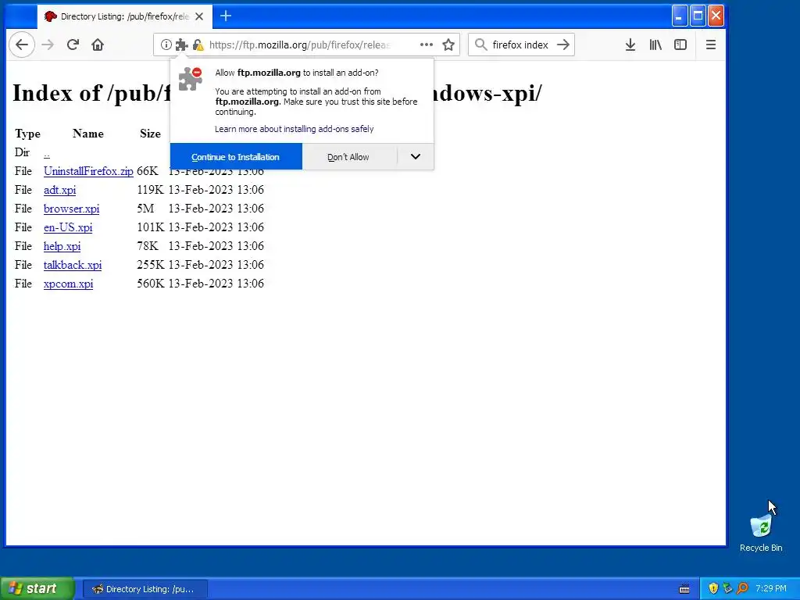Screen dimensions: 800x600
Task: Click the add-on puzzle icon in address bar
Action: tap(181, 45)
